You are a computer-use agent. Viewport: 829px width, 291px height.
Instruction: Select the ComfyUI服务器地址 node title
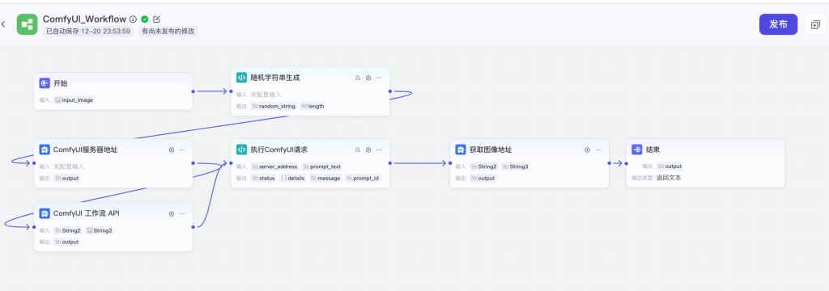pyautogui.click(x=86, y=150)
